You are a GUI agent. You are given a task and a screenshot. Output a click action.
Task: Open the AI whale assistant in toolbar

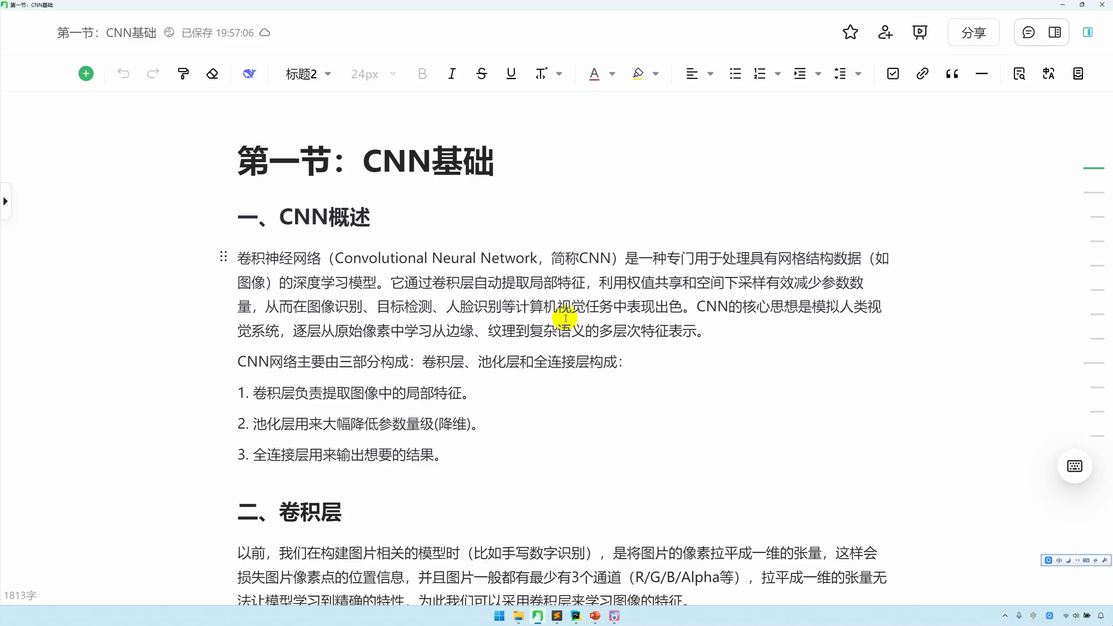click(x=249, y=73)
